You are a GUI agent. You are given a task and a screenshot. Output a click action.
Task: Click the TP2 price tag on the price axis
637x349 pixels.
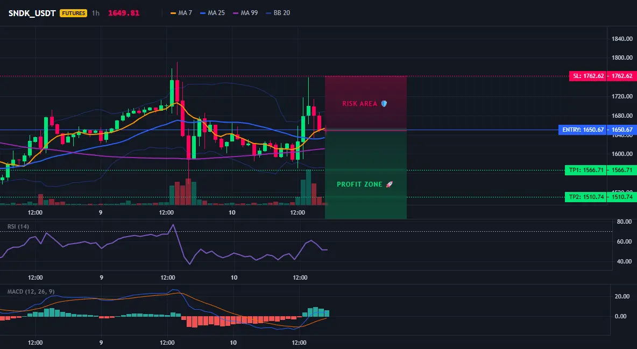[x=622, y=197]
